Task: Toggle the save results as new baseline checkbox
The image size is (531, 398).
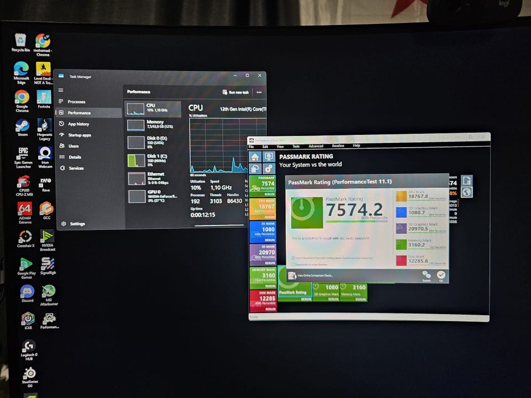Action: (x=293, y=264)
